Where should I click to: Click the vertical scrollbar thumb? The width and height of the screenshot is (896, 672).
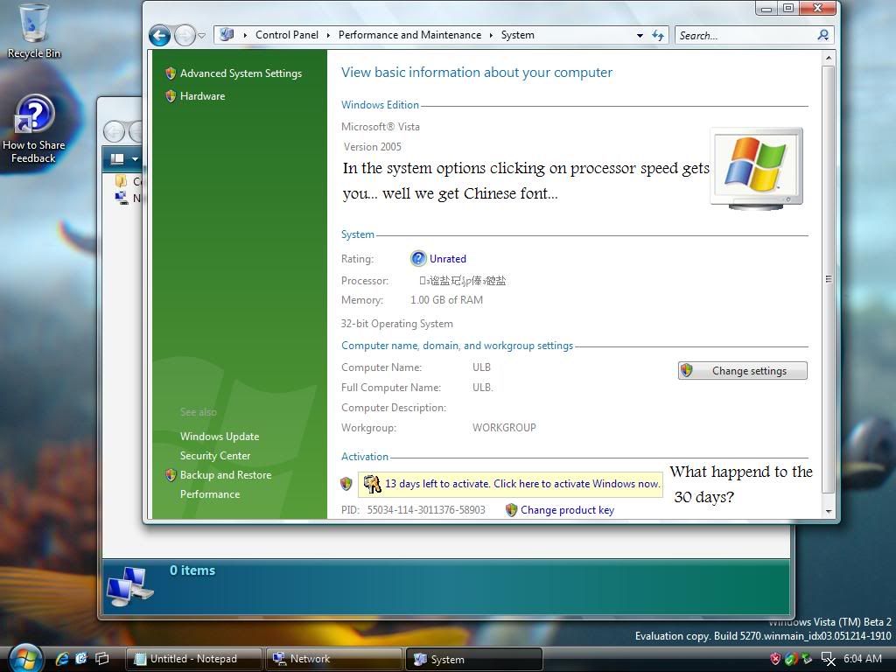[829, 279]
